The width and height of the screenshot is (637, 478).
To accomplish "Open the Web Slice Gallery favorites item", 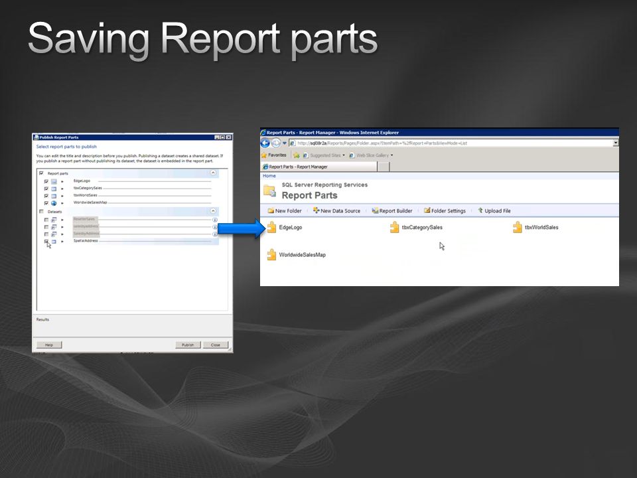I will point(371,155).
